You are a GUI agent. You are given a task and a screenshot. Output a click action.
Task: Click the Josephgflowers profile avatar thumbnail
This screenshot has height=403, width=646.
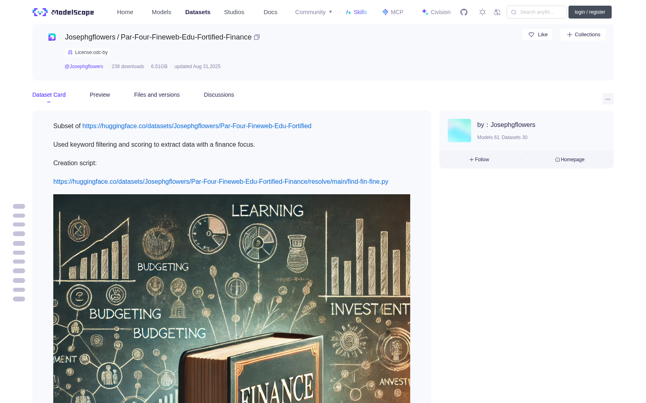coord(459,131)
